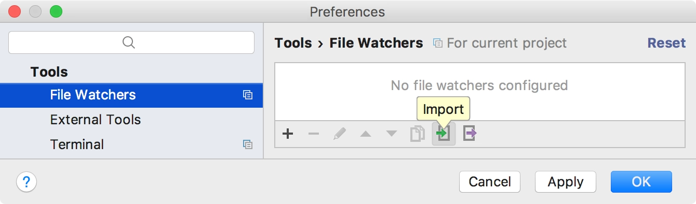Move watcher up with the up arrow
The height and width of the screenshot is (204, 696).
(x=366, y=134)
